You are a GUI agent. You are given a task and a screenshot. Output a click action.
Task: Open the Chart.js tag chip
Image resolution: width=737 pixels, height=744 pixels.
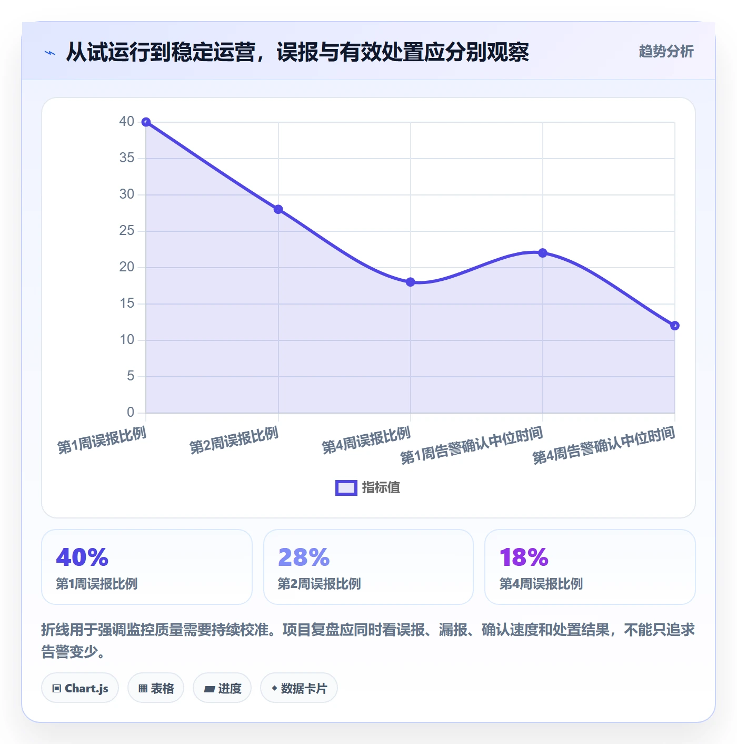pyautogui.click(x=80, y=688)
